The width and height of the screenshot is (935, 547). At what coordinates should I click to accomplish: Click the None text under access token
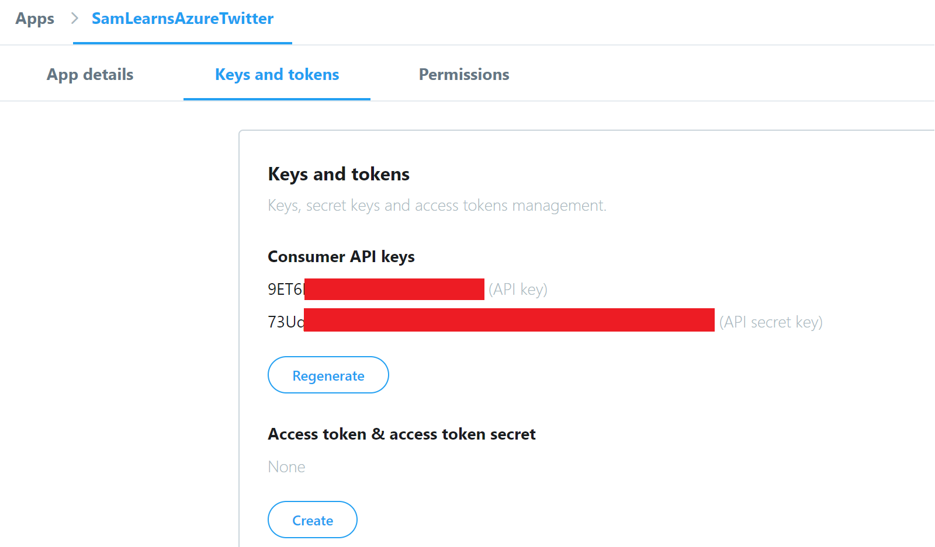pos(286,467)
